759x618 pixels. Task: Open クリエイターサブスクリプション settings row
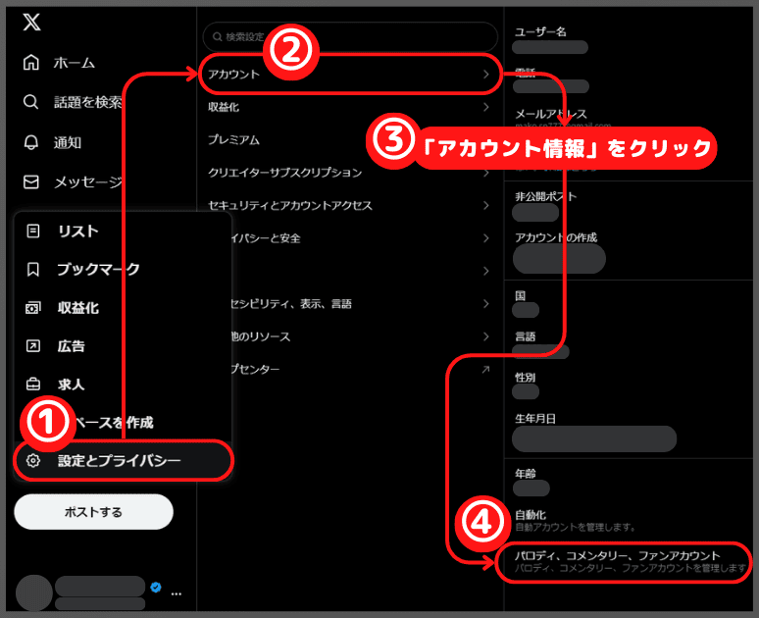coord(284,173)
